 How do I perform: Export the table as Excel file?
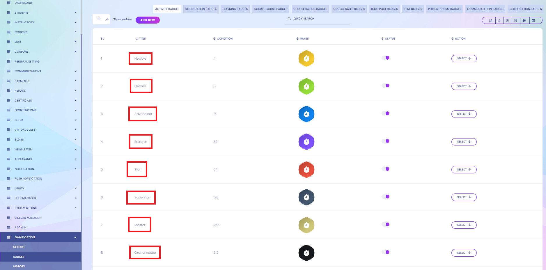[x=499, y=20]
